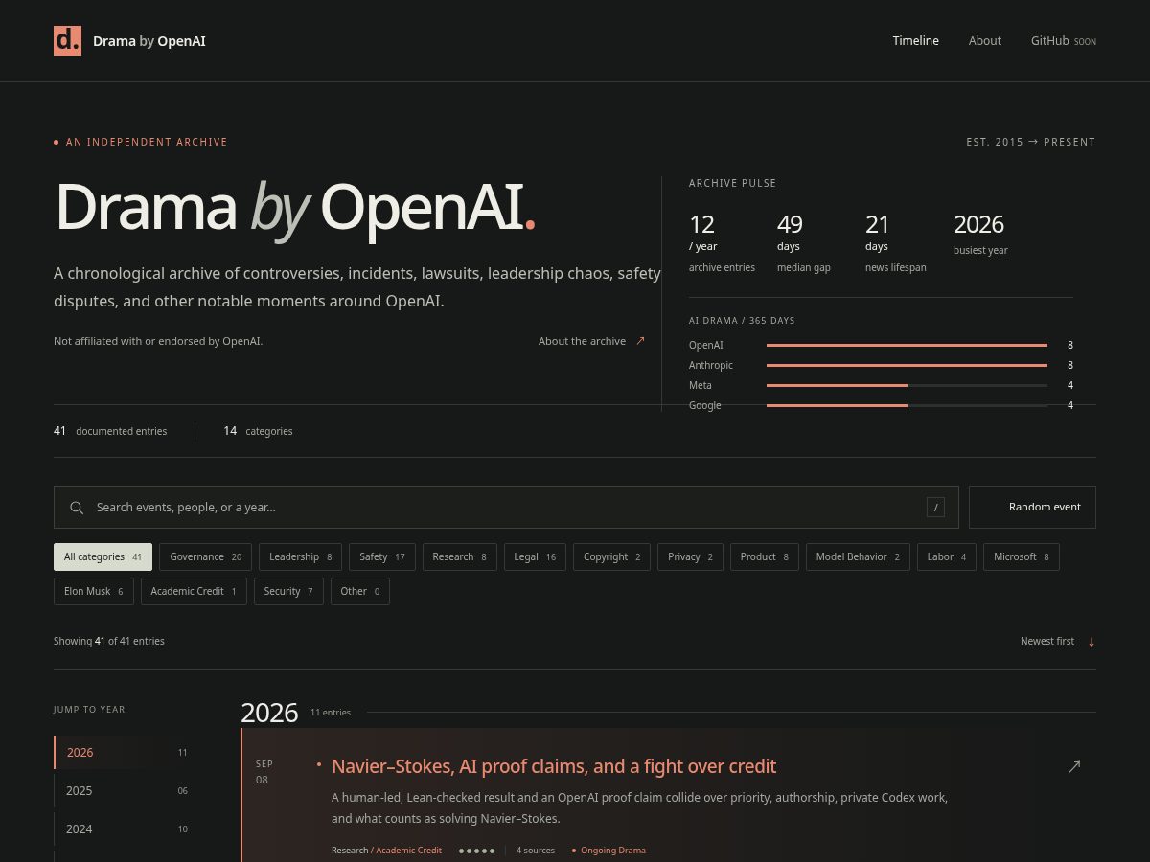Click the slash shortcut key badge
This screenshot has width=1150, height=862.
[x=935, y=508]
